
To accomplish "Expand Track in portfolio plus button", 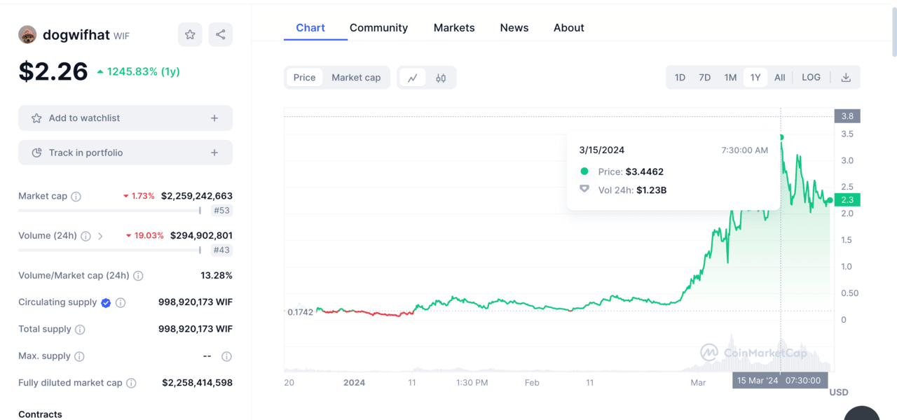I will [214, 153].
